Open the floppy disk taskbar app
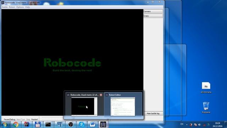 click(x=38, y=124)
